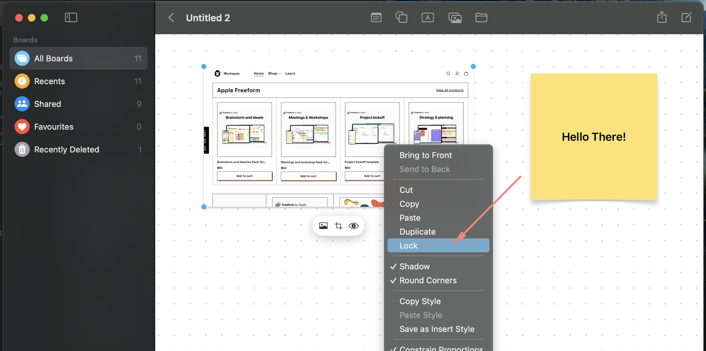Click the top-left selection handle of the image
The image size is (706, 351).
tap(204, 66)
